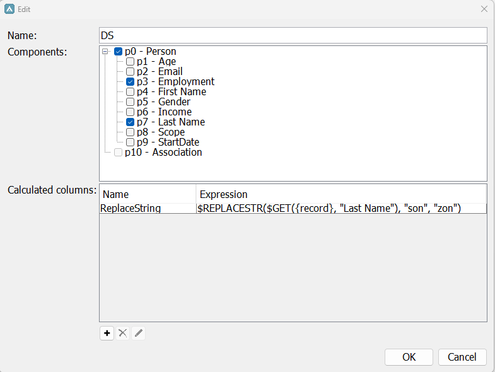Close the Edit dialog window
495x372 pixels.
point(484,9)
